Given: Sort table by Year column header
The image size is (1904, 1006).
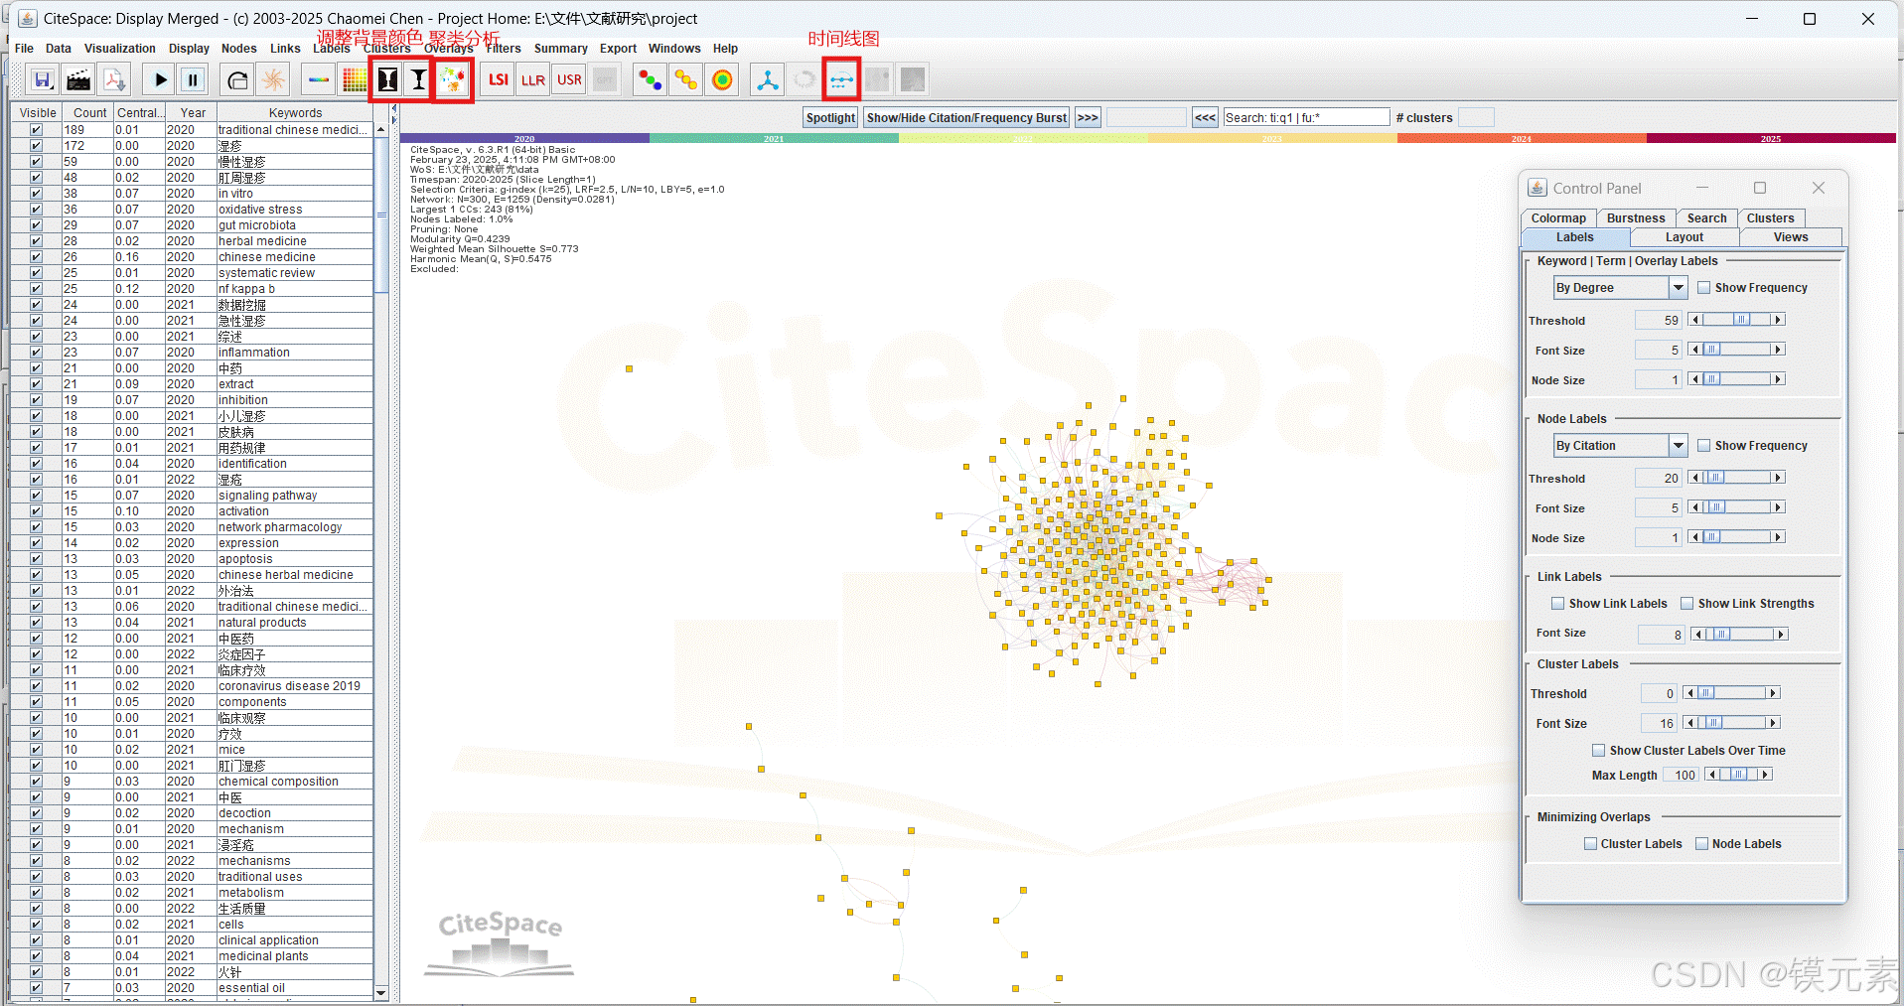Looking at the screenshot, I should click(192, 113).
